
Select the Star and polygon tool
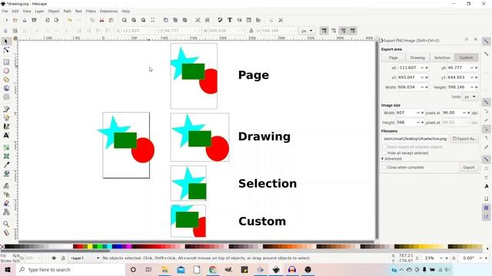coord(6,80)
